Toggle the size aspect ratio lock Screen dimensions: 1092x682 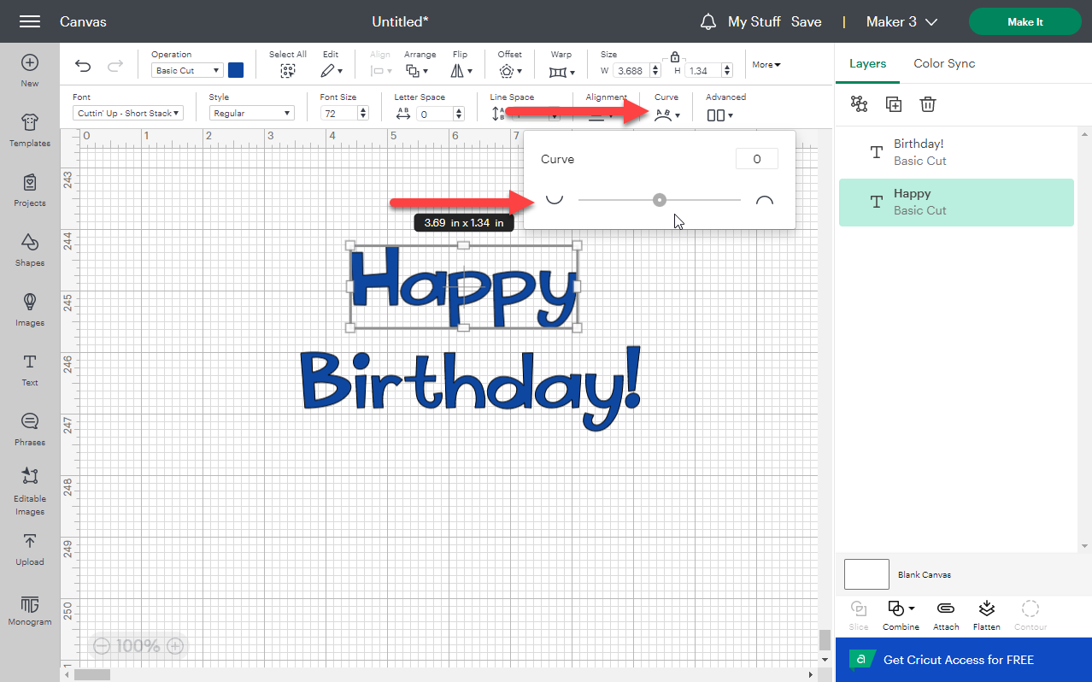tap(675, 55)
